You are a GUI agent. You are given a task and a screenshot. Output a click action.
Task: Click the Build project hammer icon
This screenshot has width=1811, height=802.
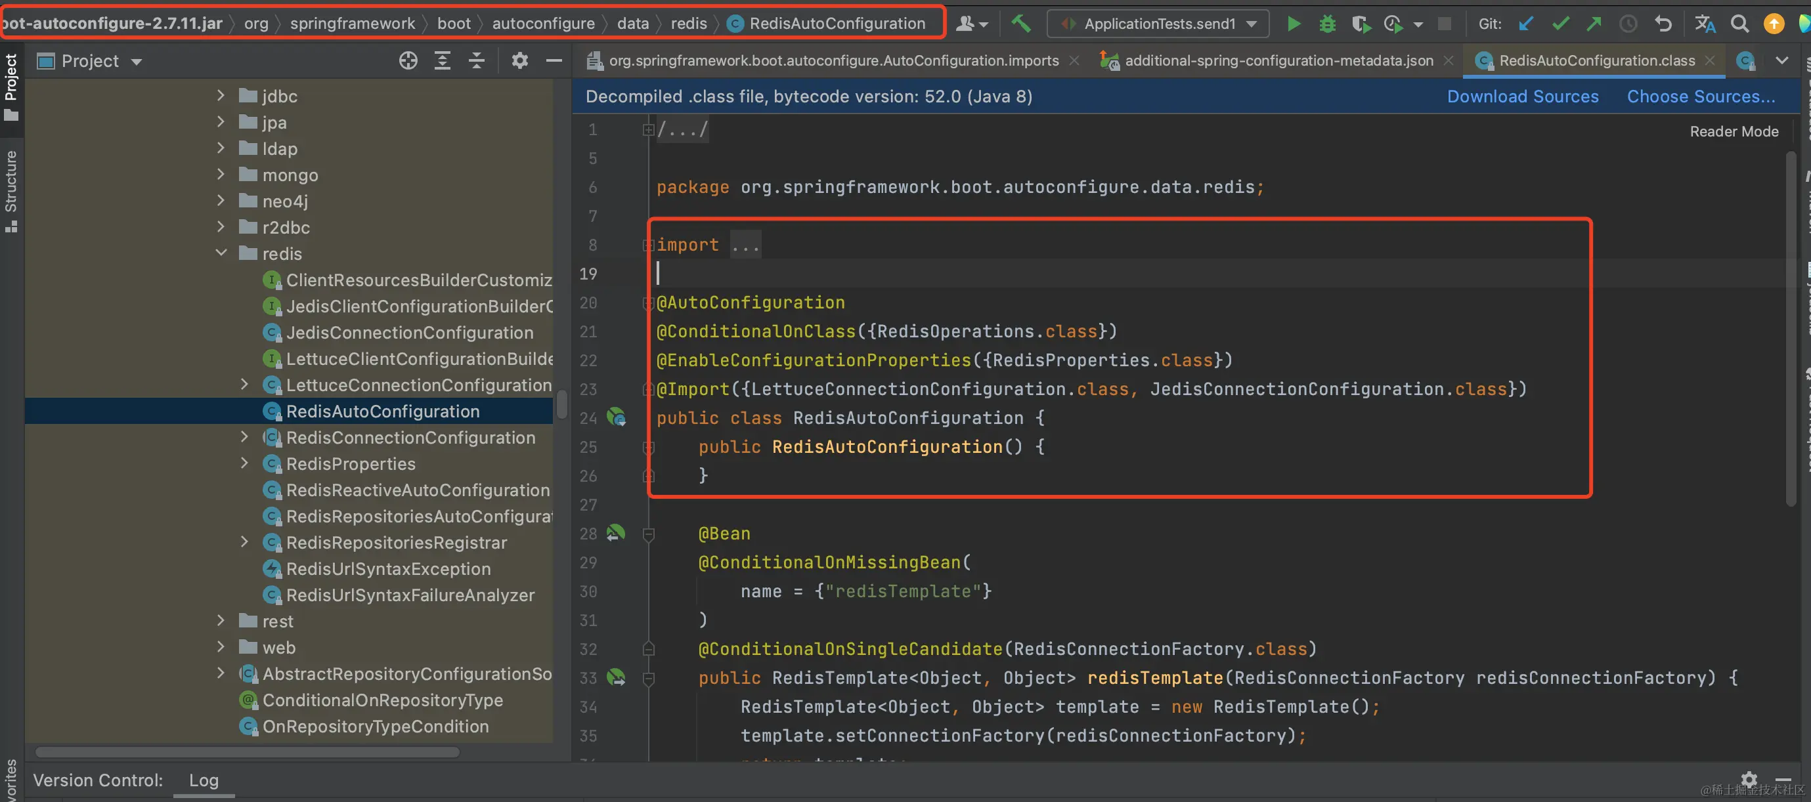click(x=1021, y=24)
